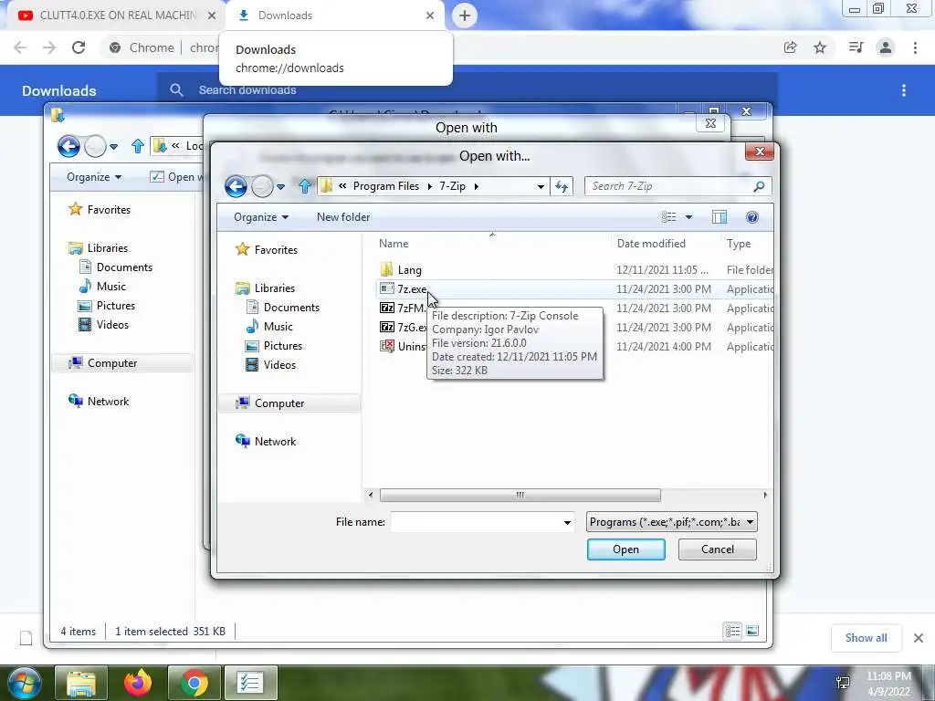Click the search magnifier icon in 7-Zip search
Viewport: 935px width, 701px height.
pos(759,186)
